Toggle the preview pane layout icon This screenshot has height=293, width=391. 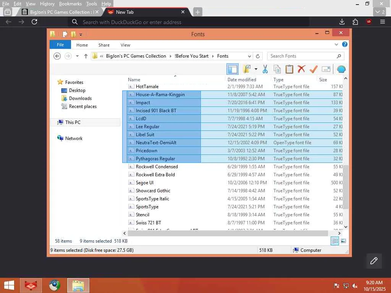click(x=233, y=69)
